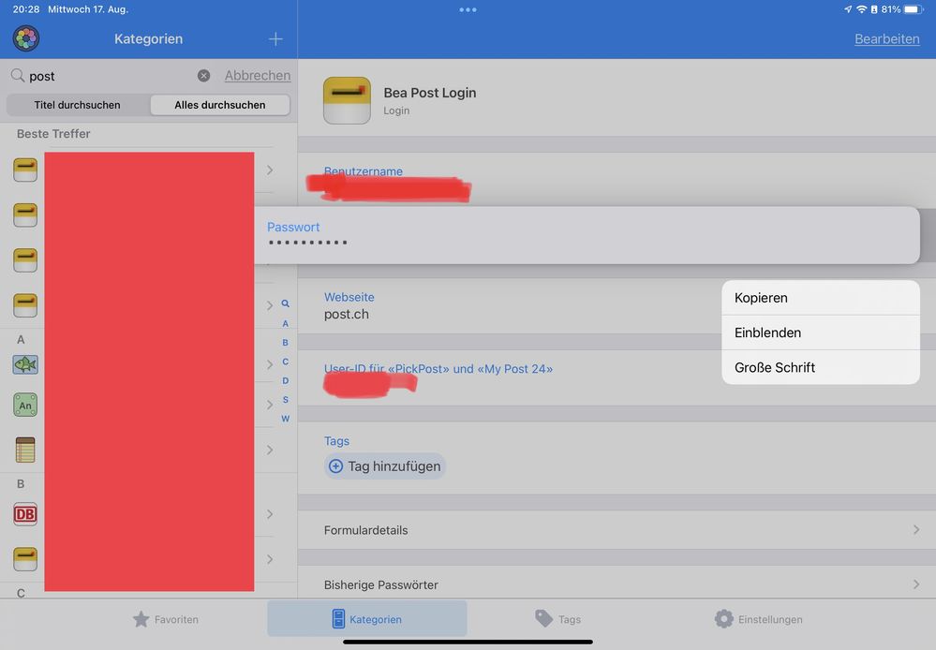This screenshot has height=650, width=936.
Task: Open the yellow login icon entry under section B
Action: pyautogui.click(x=25, y=558)
